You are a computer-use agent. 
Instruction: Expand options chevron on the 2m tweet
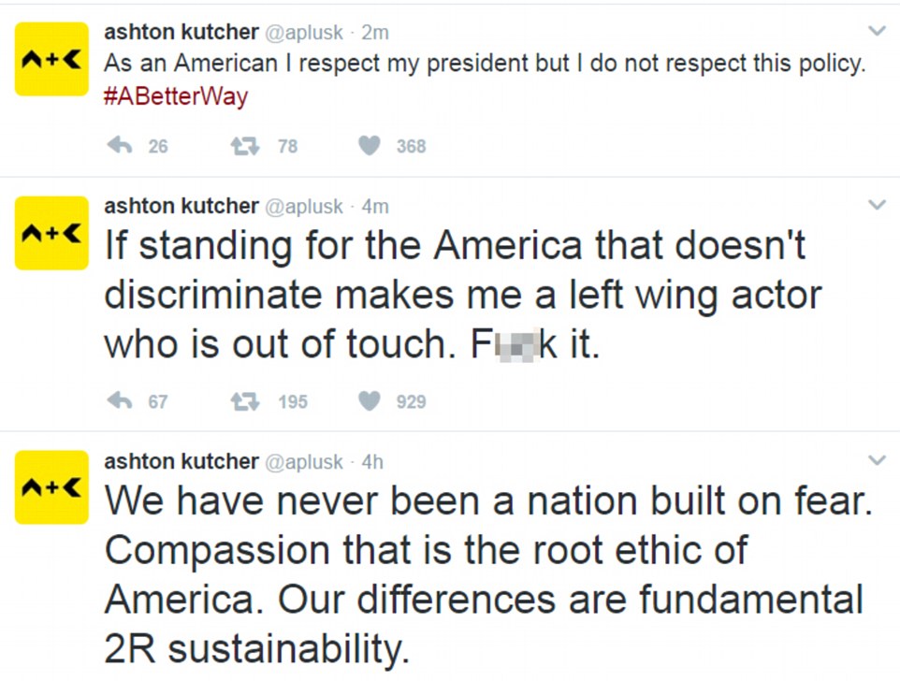[877, 32]
